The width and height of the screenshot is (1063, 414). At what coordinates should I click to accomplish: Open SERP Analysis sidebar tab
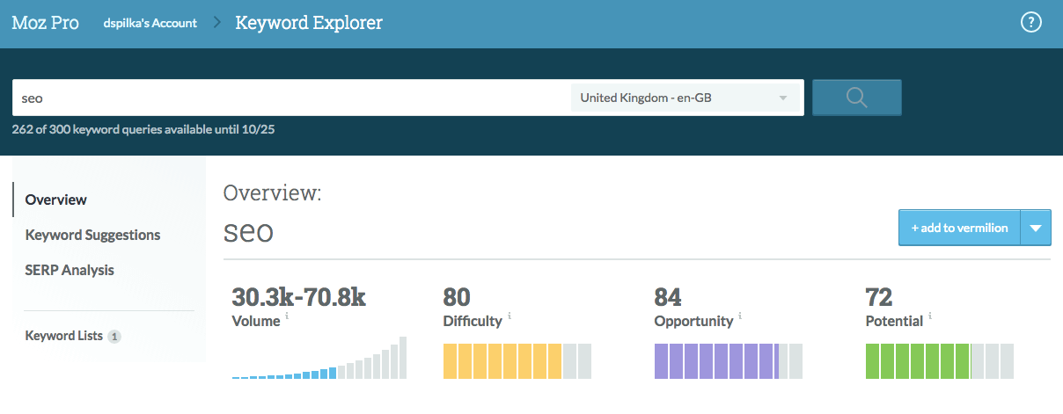(x=70, y=270)
